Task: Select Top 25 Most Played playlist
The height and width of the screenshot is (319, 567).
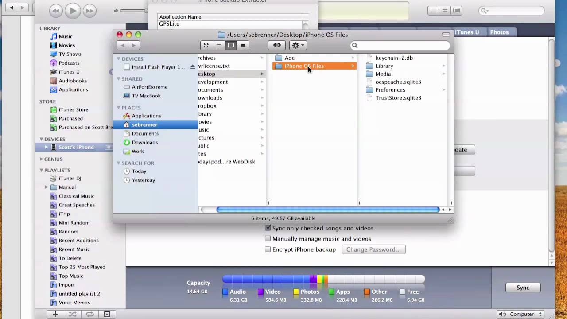Action: click(x=82, y=267)
